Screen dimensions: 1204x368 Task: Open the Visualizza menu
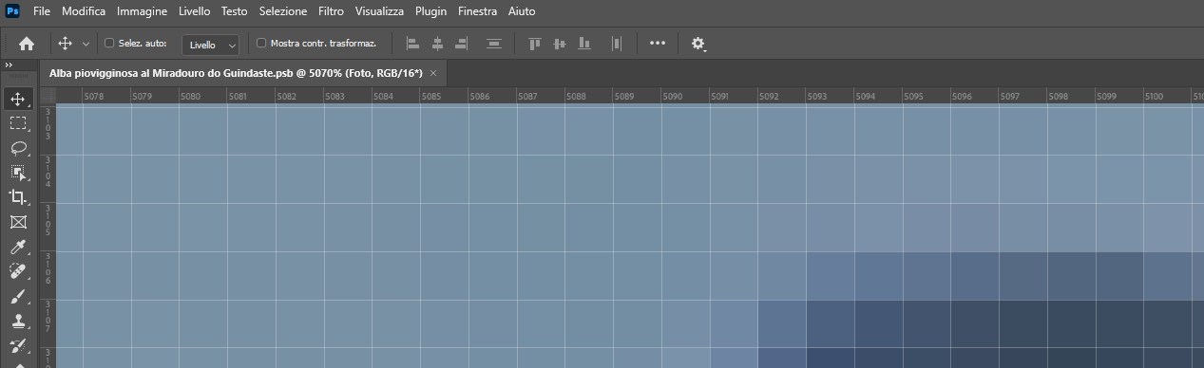coord(379,11)
